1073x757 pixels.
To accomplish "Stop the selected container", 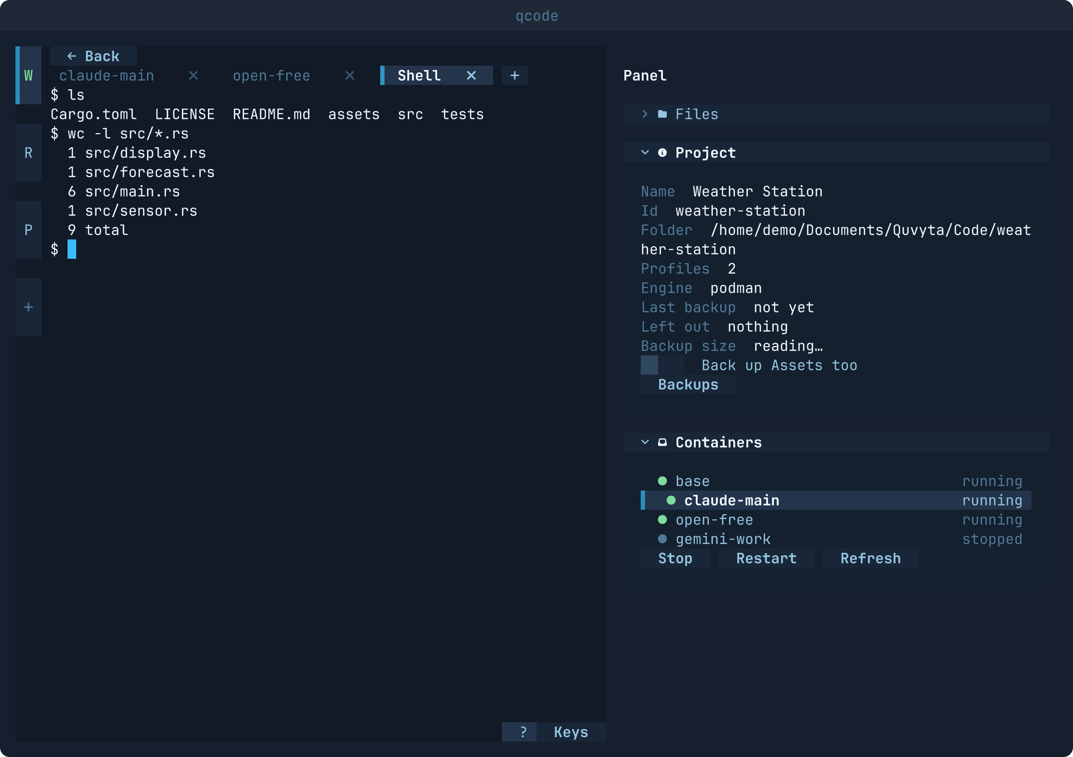I will coord(675,558).
